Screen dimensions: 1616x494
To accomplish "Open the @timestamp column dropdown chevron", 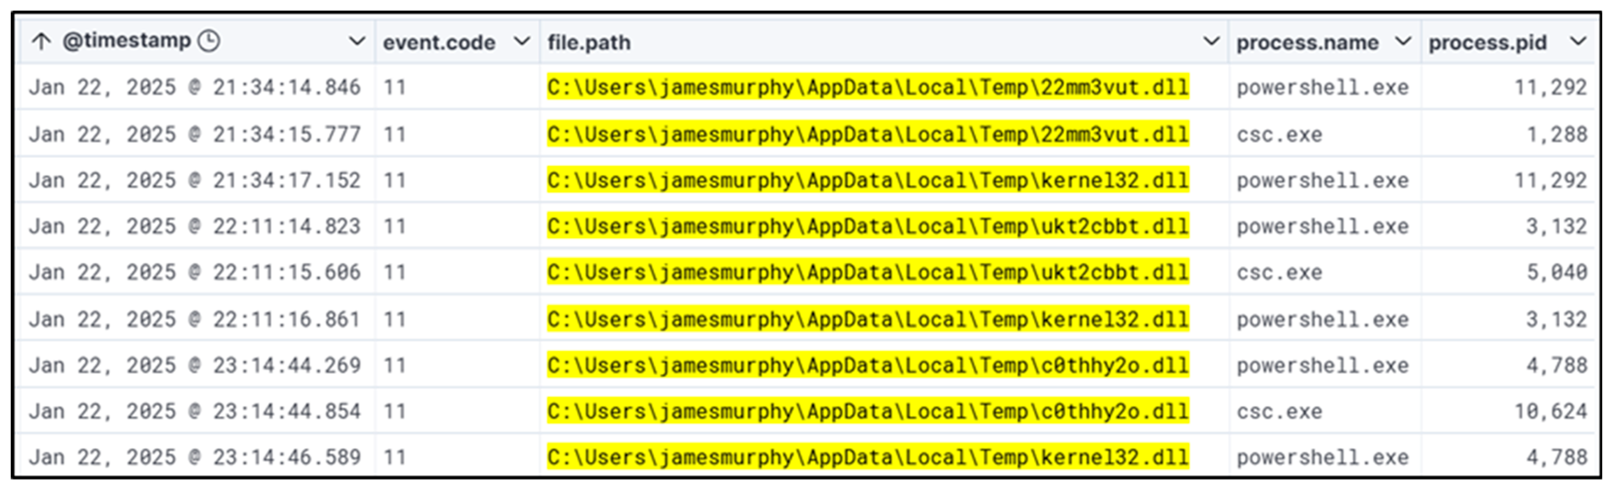I will click(356, 42).
